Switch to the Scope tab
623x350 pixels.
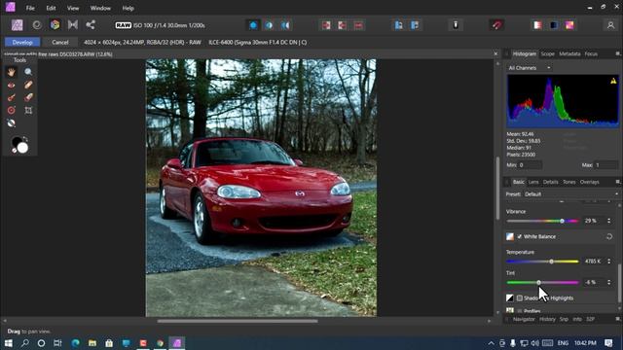tap(547, 53)
